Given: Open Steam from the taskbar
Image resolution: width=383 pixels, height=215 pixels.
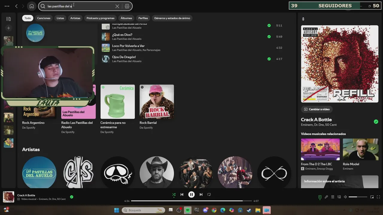Looking at the screenshot, I should pyautogui.click(x=249, y=210).
